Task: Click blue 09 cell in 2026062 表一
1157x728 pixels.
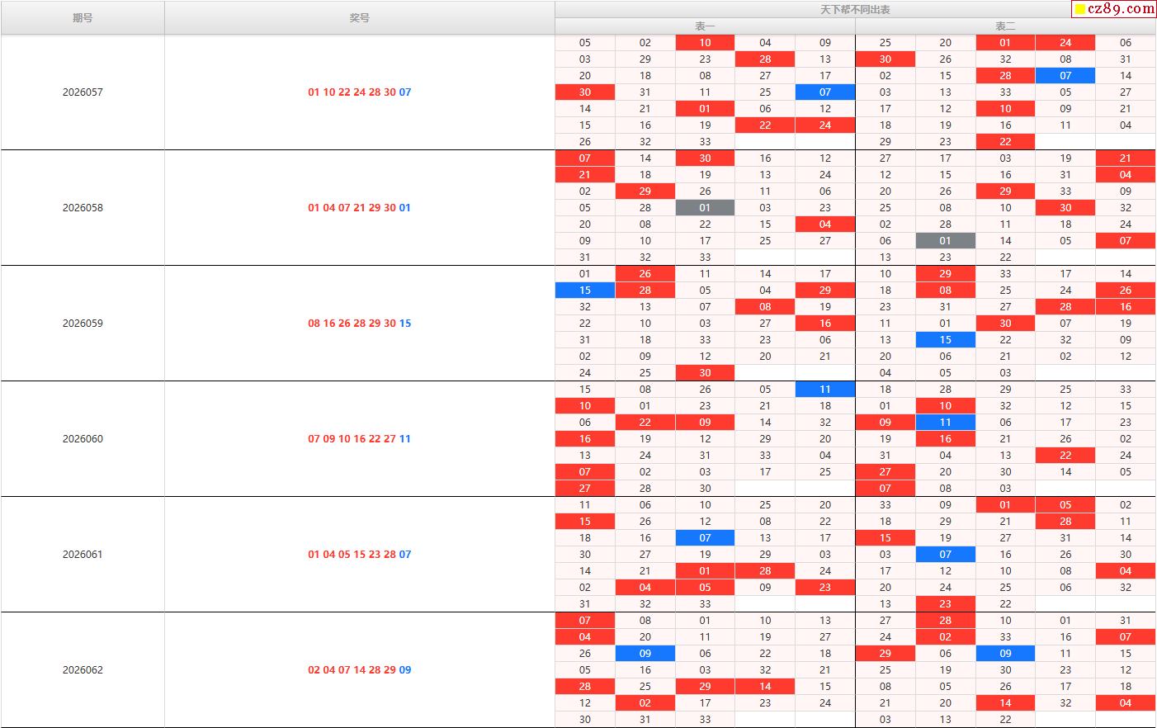Action: tap(645, 654)
